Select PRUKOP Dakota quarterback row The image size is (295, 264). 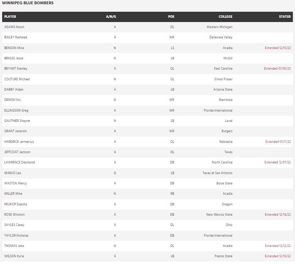[16, 204]
